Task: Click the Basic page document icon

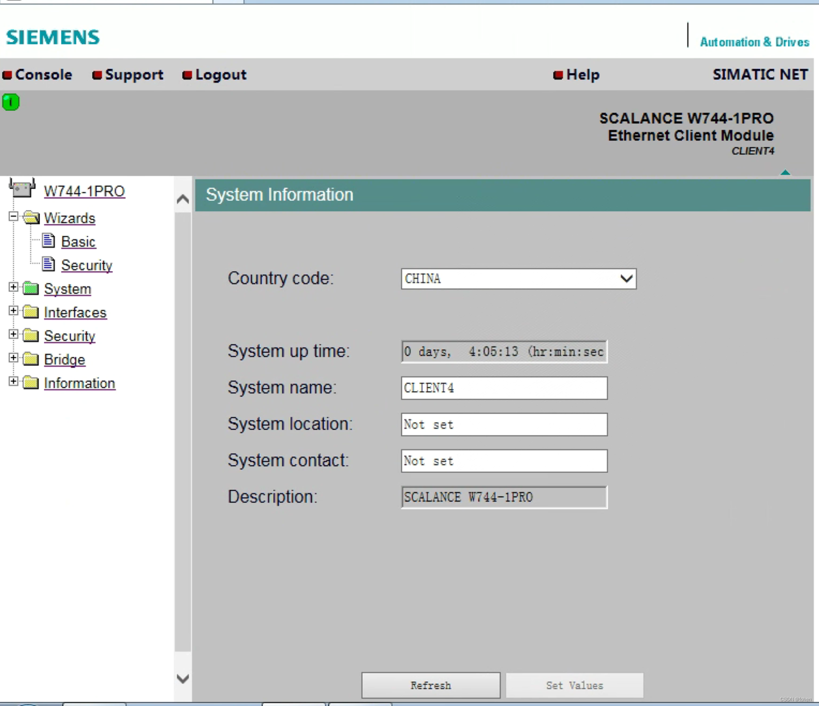Action: pyautogui.click(x=49, y=241)
